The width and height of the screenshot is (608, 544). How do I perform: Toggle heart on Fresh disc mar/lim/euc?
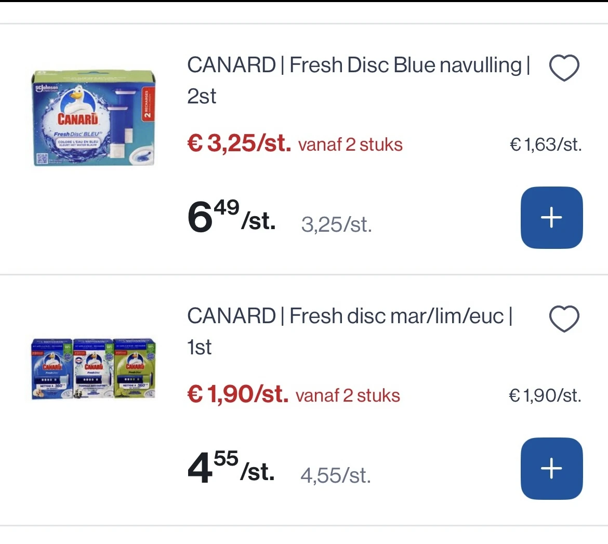(564, 319)
